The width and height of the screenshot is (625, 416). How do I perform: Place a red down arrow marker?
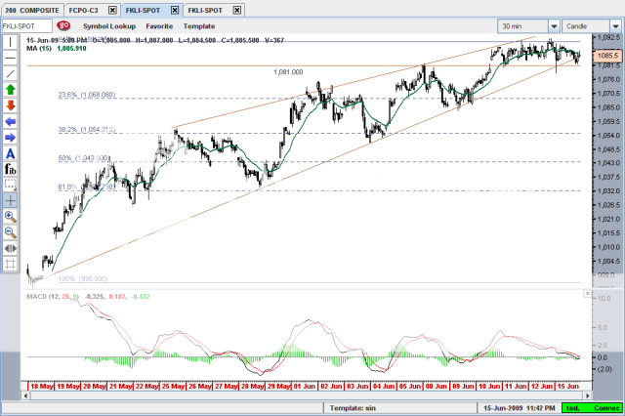click(11, 105)
